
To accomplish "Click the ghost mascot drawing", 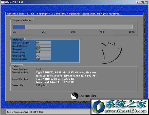I will [111, 52].
